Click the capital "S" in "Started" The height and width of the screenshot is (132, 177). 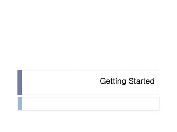tap(131, 81)
